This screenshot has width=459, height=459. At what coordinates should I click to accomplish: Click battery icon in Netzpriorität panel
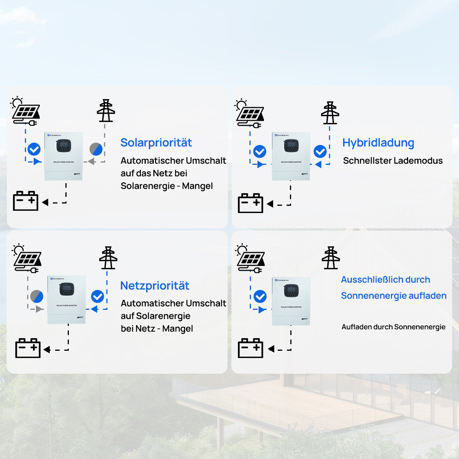tap(28, 348)
